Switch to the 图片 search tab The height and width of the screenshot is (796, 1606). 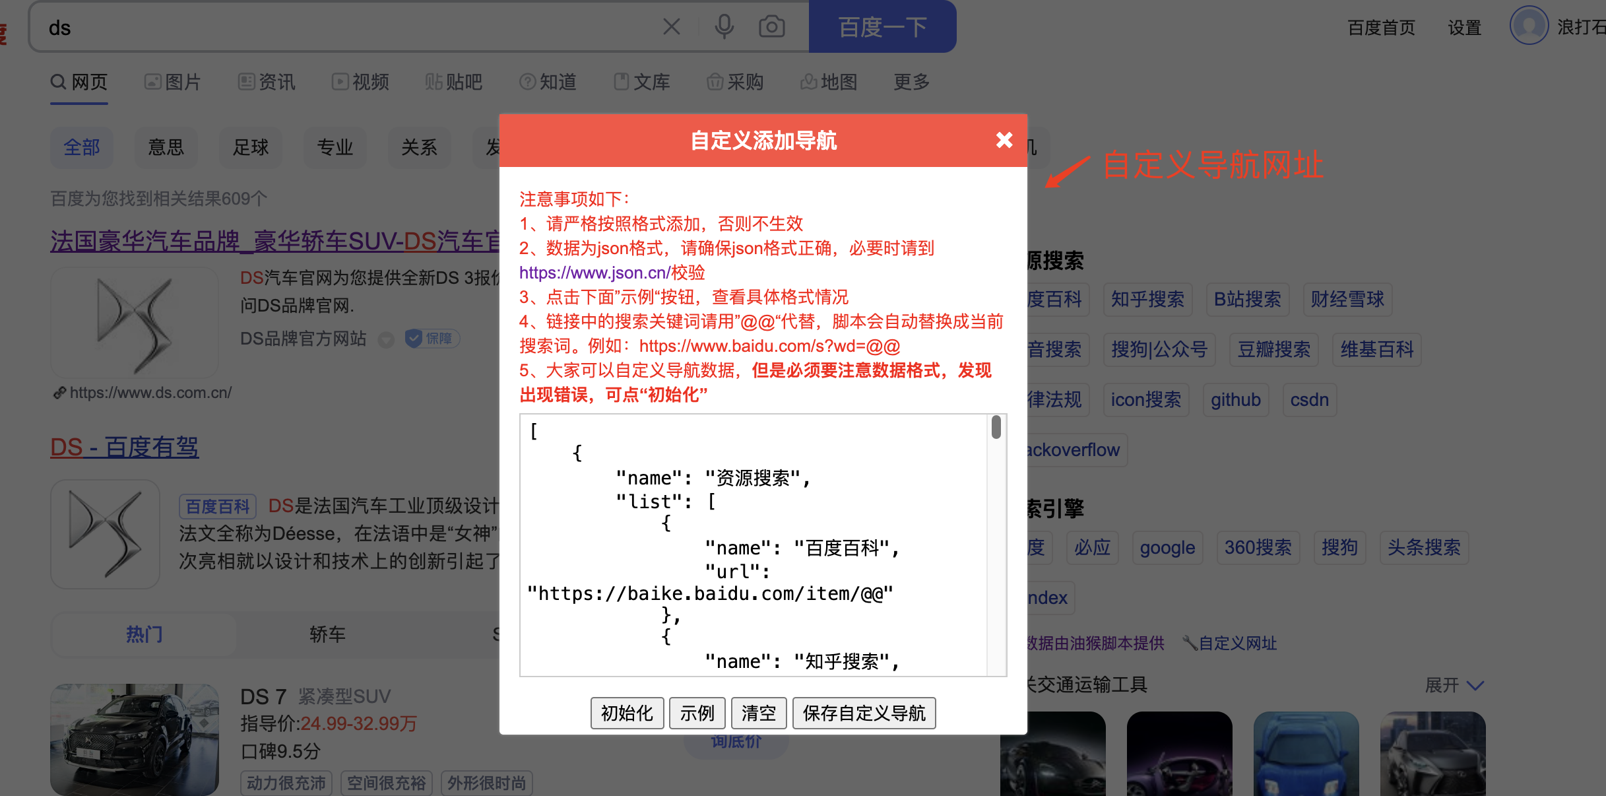[173, 82]
